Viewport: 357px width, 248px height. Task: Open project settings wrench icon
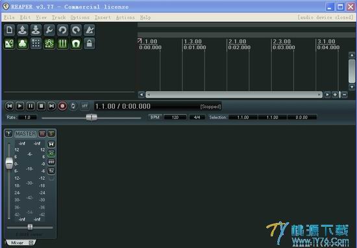(49, 30)
